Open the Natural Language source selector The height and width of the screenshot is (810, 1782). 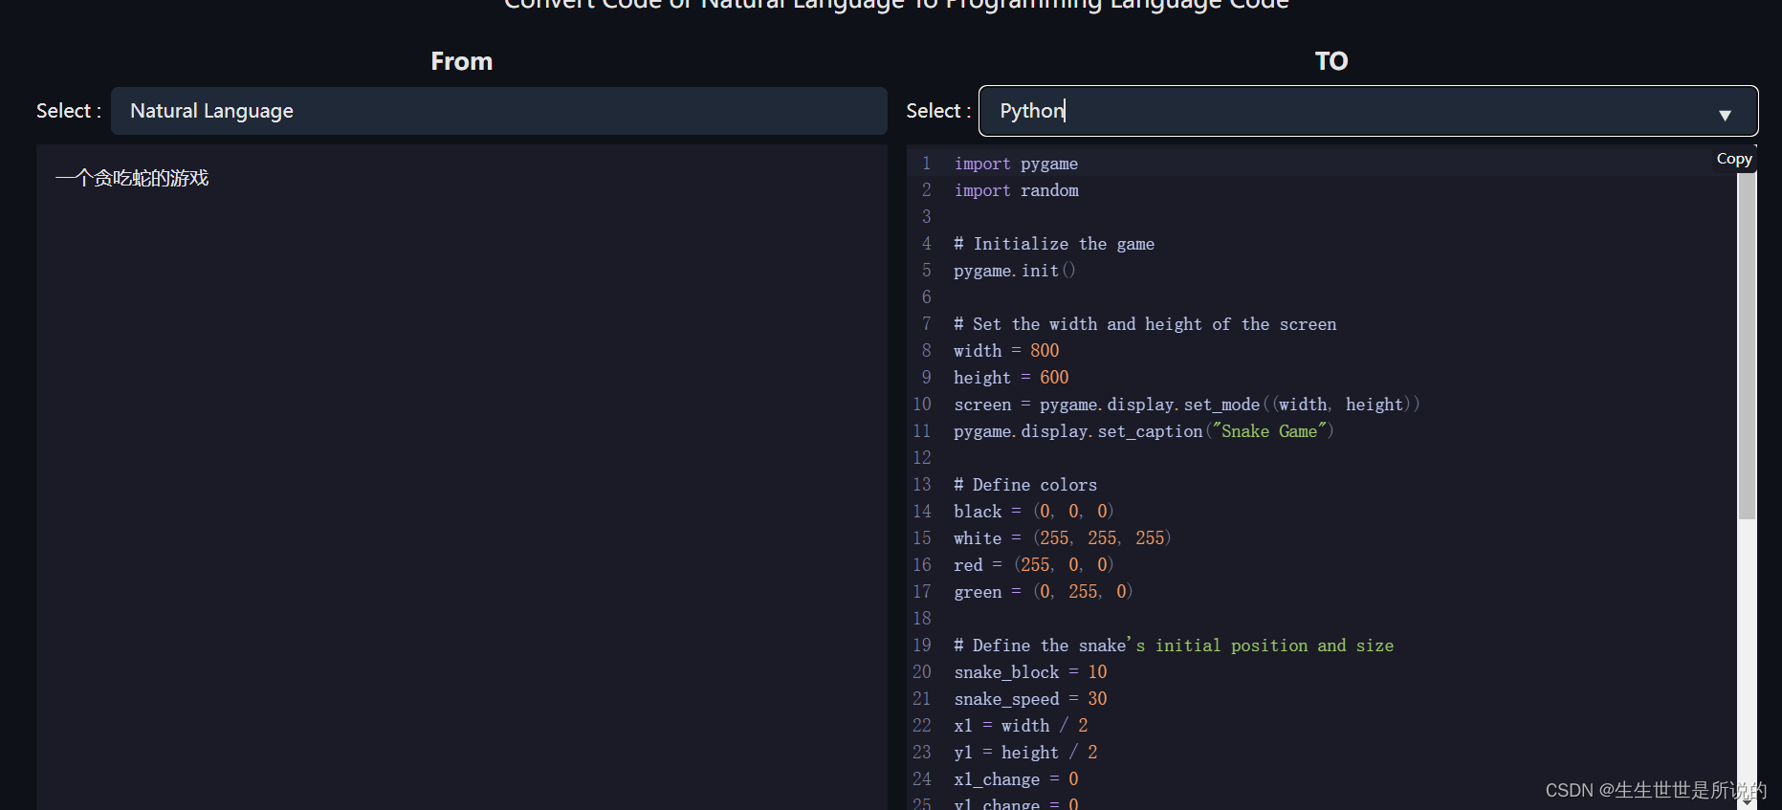pos(498,111)
